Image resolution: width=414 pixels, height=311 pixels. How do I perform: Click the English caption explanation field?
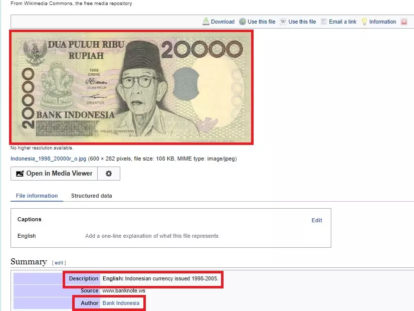[x=151, y=236]
